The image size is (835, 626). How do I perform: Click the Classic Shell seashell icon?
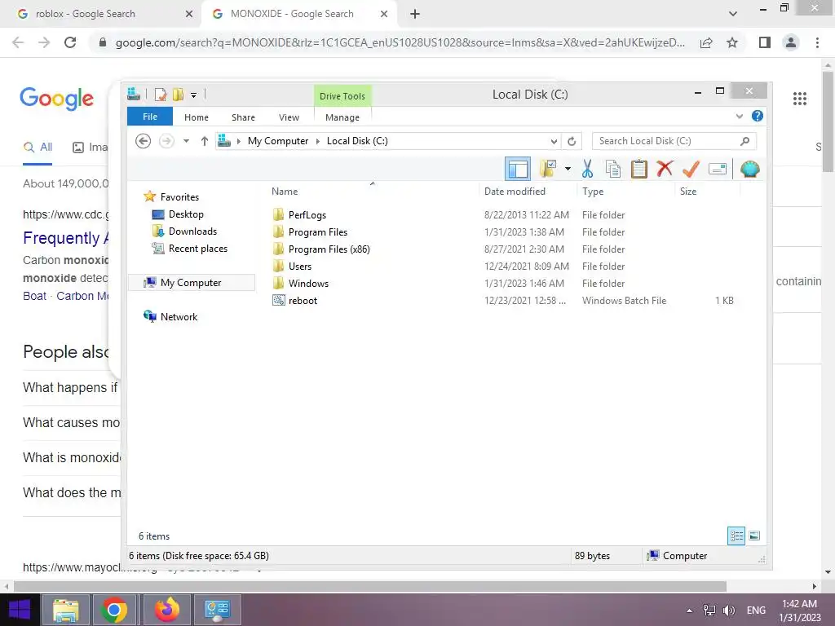tap(750, 170)
